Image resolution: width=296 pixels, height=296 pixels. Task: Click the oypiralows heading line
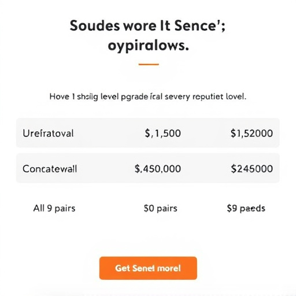click(148, 46)
